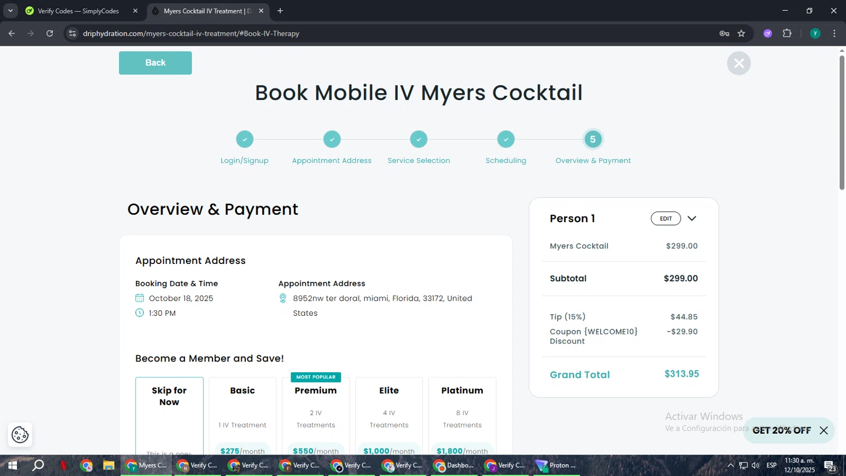Open the volume tray icon
The width and height of the screenshot is (846, 476).
[x=756, y=465]
